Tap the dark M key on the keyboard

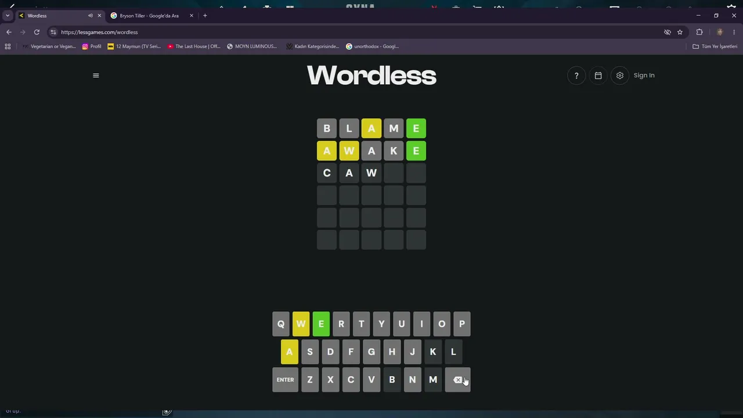(x=433, y=380)
